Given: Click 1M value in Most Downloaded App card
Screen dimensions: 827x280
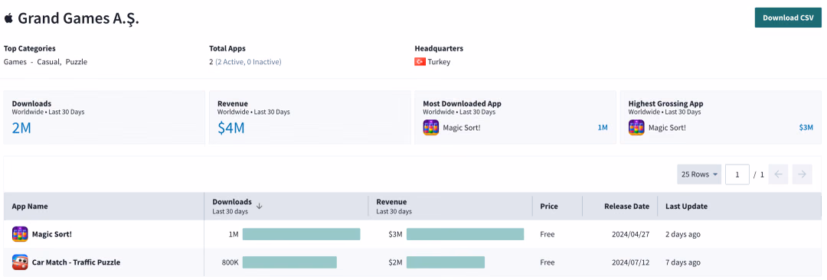Looking at the screenshot, I should click(603, 128).
